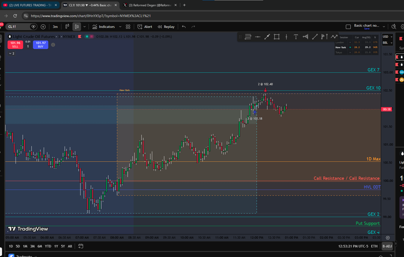Select the Text drawing tool

tap(296, 37)
